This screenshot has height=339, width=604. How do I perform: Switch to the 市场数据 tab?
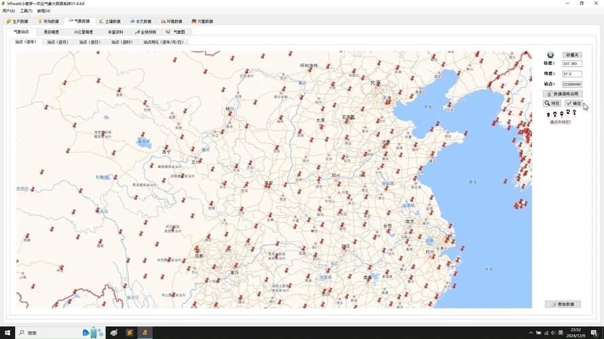(x=48, y=21)
